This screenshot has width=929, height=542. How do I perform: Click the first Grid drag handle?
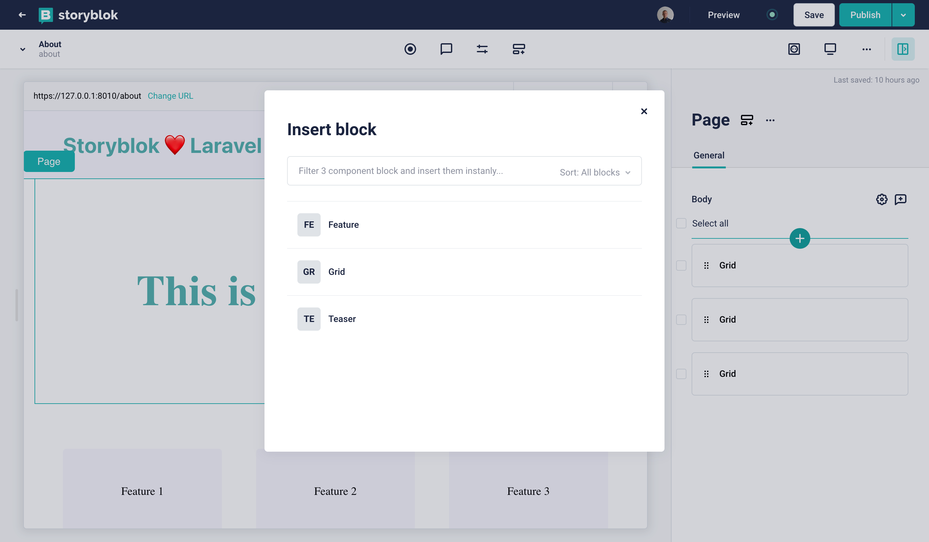click(706, 266)
